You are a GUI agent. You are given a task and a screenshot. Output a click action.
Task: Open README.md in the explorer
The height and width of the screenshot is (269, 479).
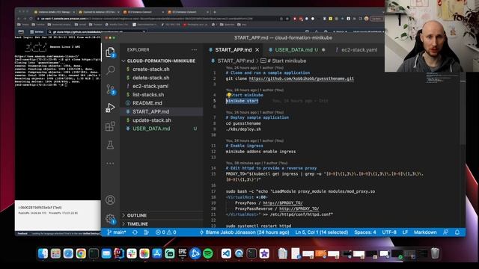tap(147, 103)
